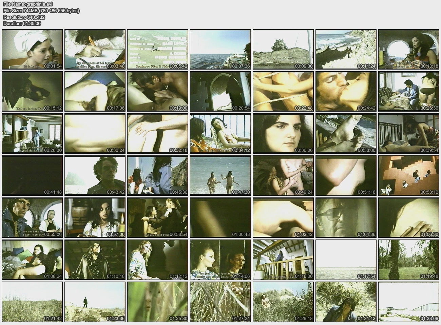Select the thumbnail stamped 00:17:06

click(95, 92)
